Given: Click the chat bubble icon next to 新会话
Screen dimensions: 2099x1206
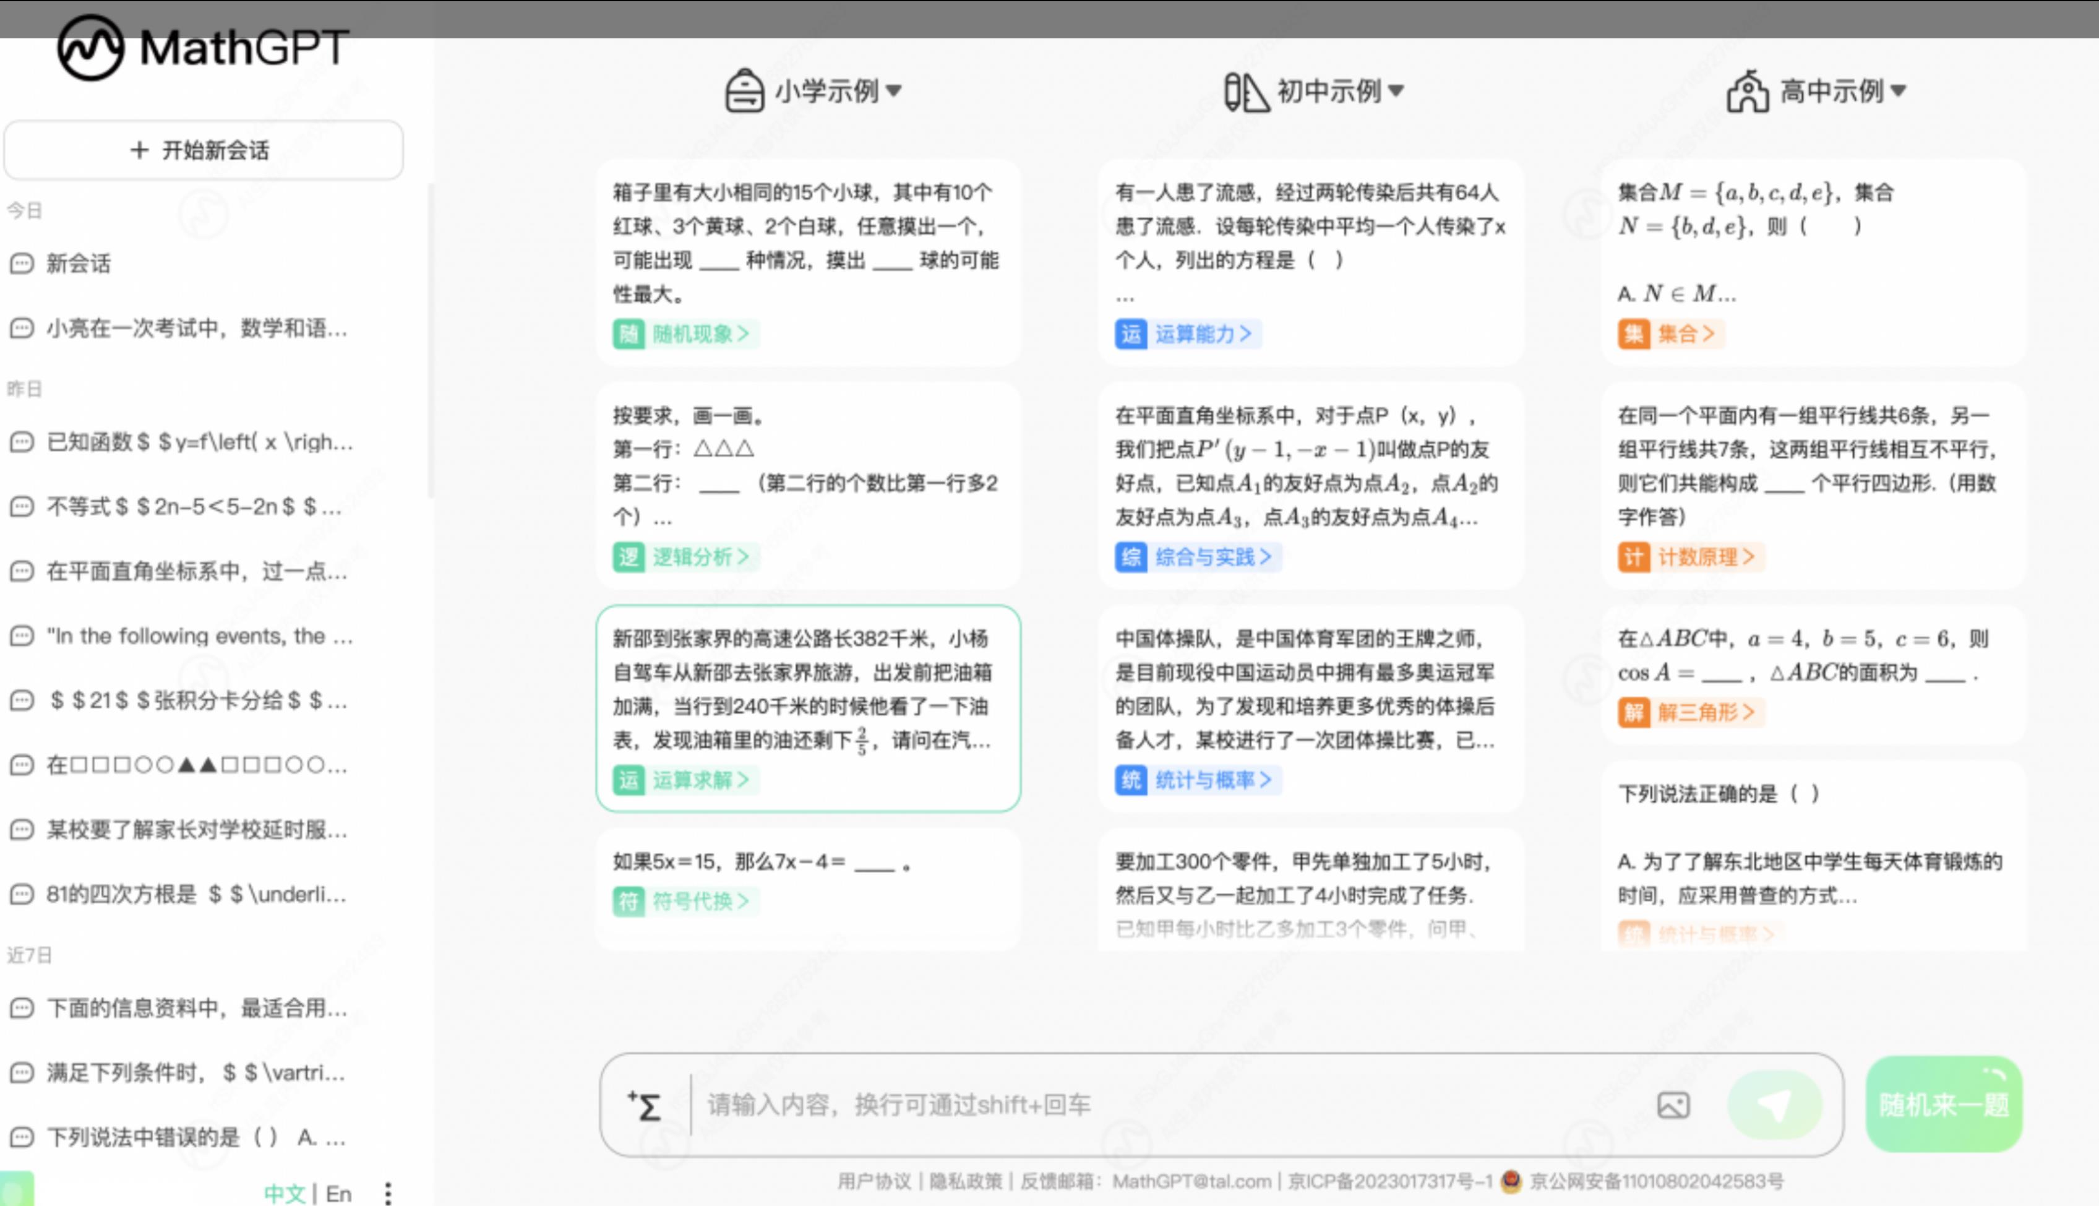Looking at the screenshot, I should tap(20, 264).
